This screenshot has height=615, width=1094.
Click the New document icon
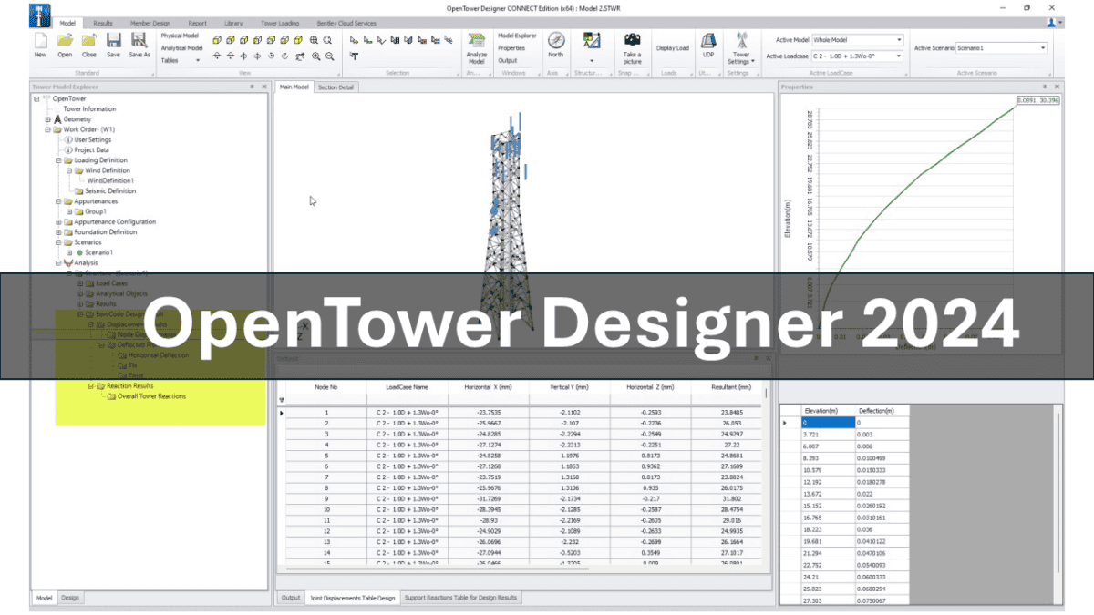pos(39,41)
